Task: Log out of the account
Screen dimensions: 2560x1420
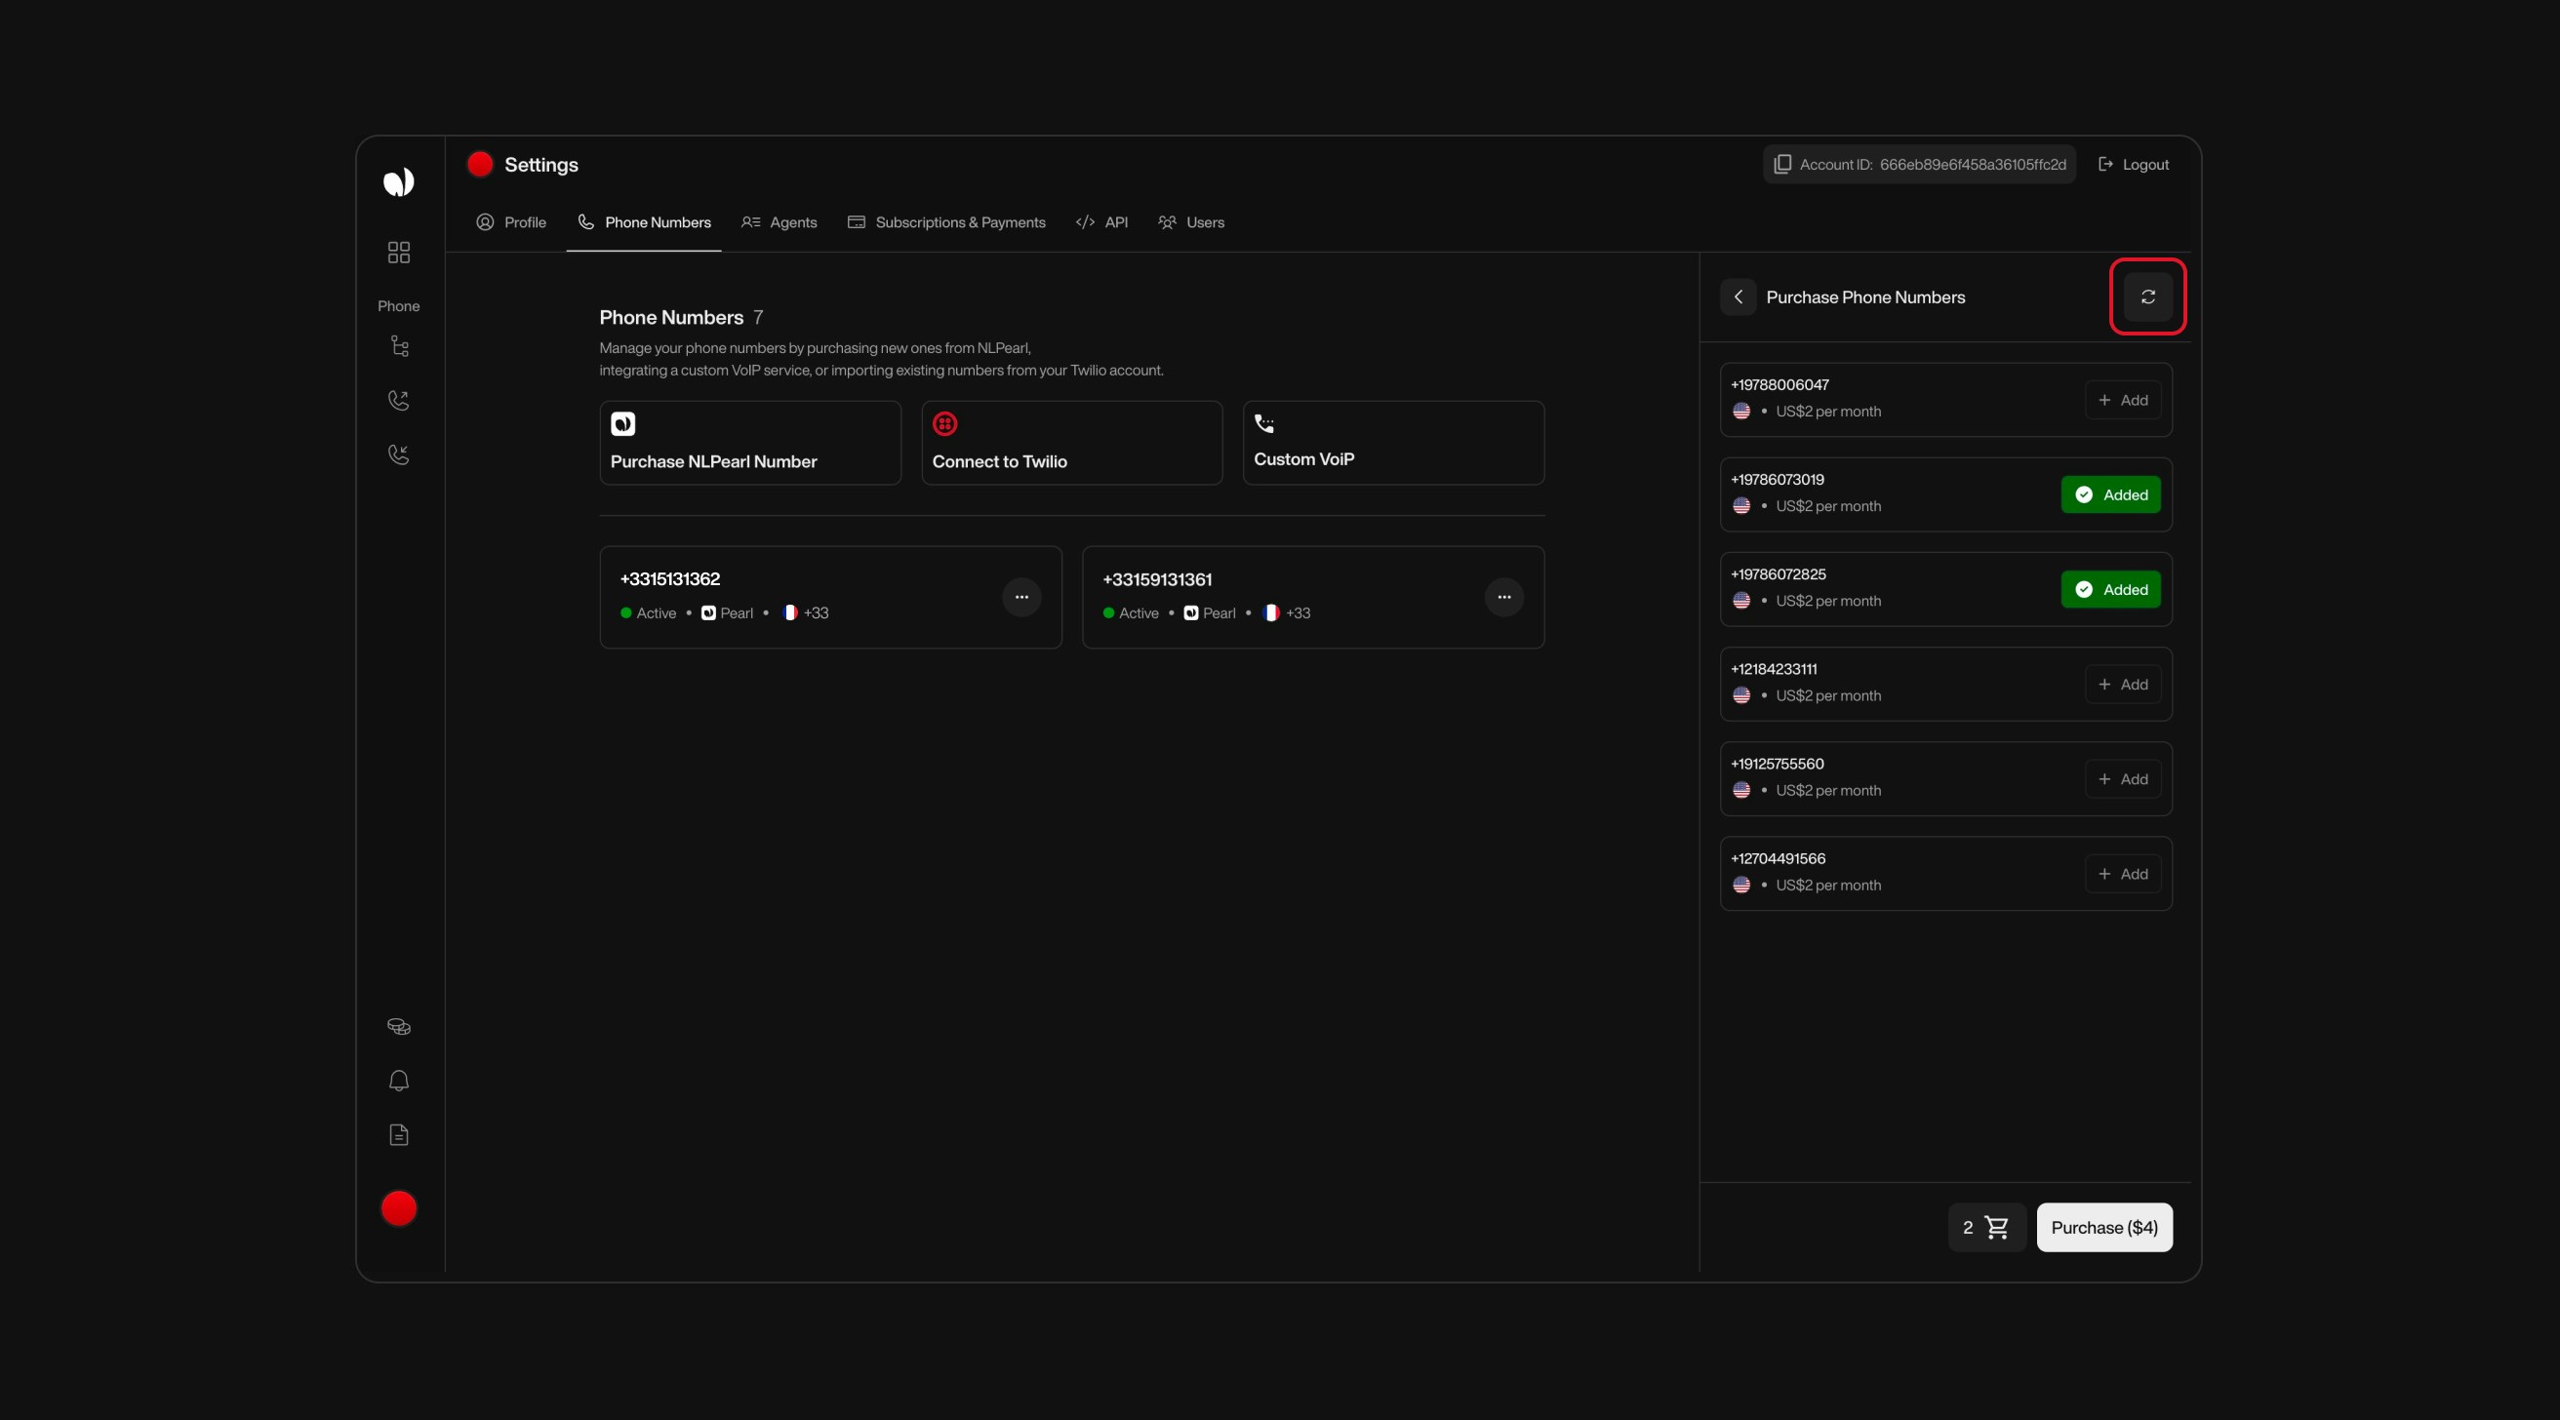Action: [x=2133, y=164]
